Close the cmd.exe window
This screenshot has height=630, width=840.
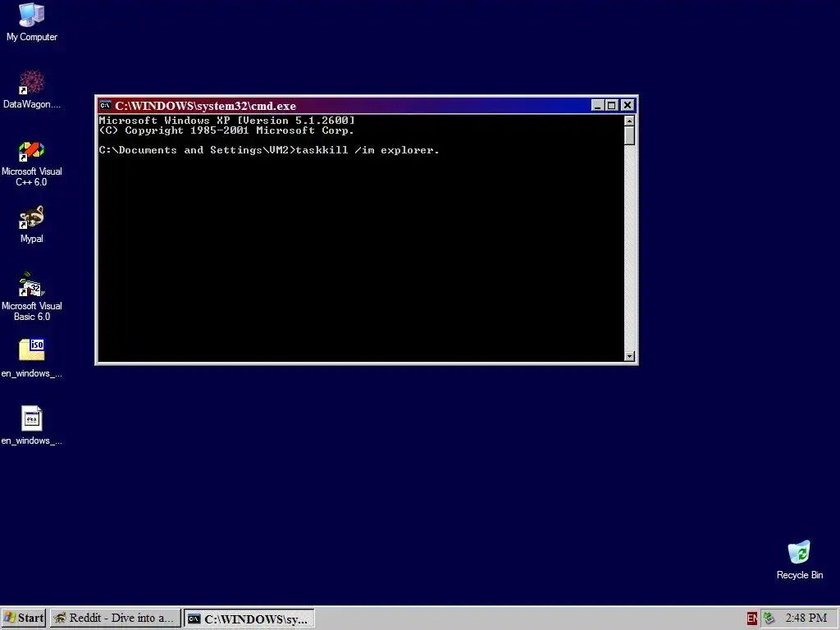(628, 106)
